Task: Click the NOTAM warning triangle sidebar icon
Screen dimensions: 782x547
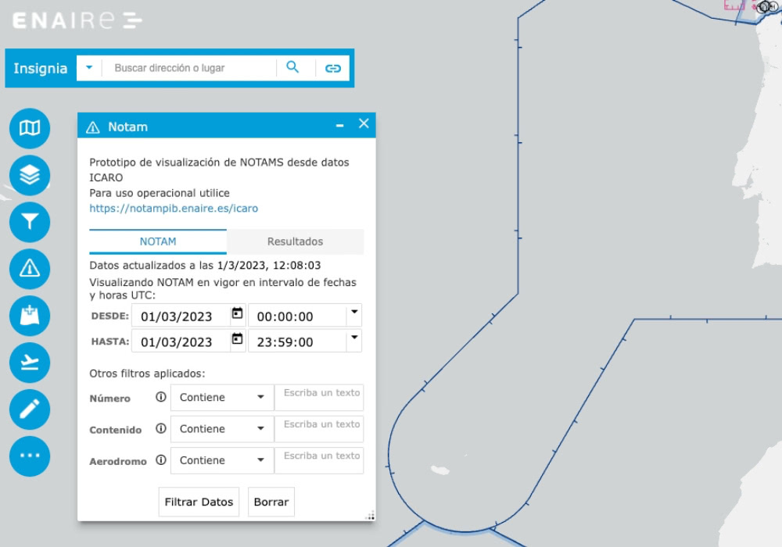Action: [30, 269]
